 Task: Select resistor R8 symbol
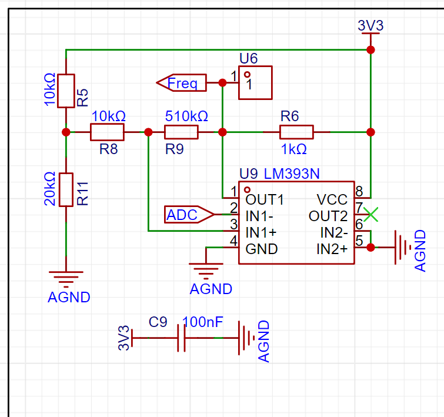[107, 132]
